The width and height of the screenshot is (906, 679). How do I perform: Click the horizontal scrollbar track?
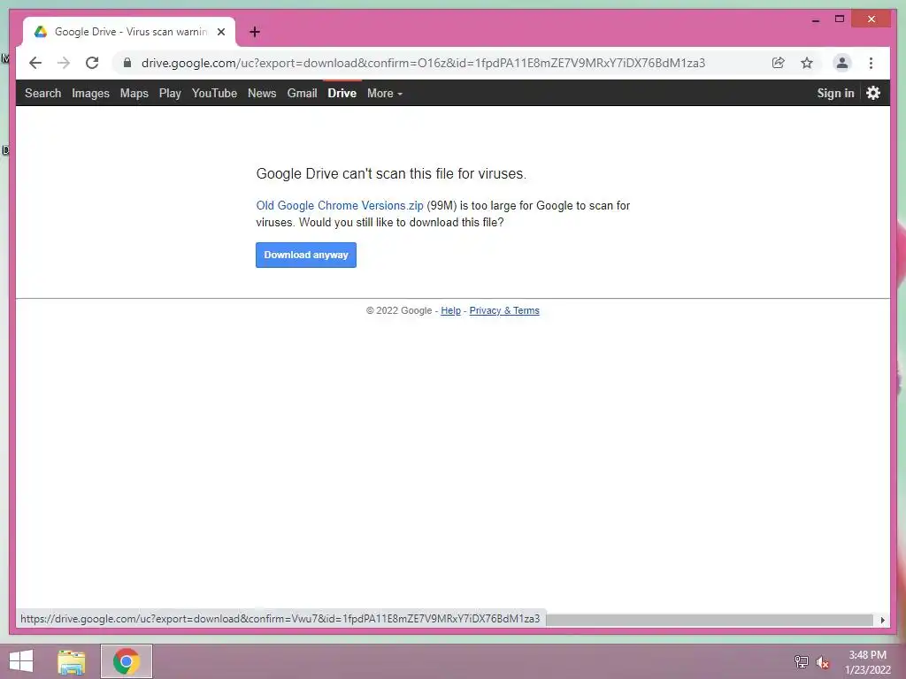[710, 620]
